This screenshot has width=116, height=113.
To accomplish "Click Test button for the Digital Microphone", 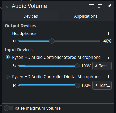I will (x=102, y=85).
